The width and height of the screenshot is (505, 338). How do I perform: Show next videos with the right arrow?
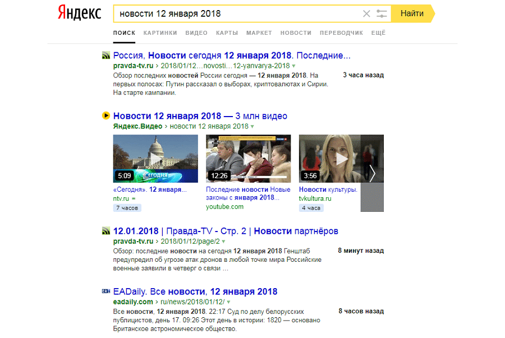coord(373,173)
